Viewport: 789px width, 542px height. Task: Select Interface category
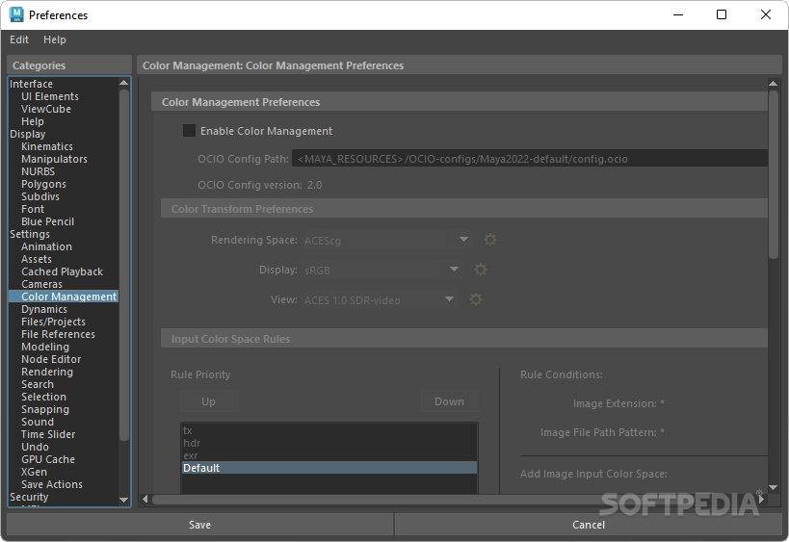click(x=31, y=84)
